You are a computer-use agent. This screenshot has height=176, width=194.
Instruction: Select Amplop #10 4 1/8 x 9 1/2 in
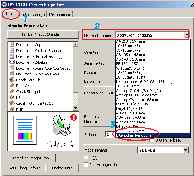point(153,91)
